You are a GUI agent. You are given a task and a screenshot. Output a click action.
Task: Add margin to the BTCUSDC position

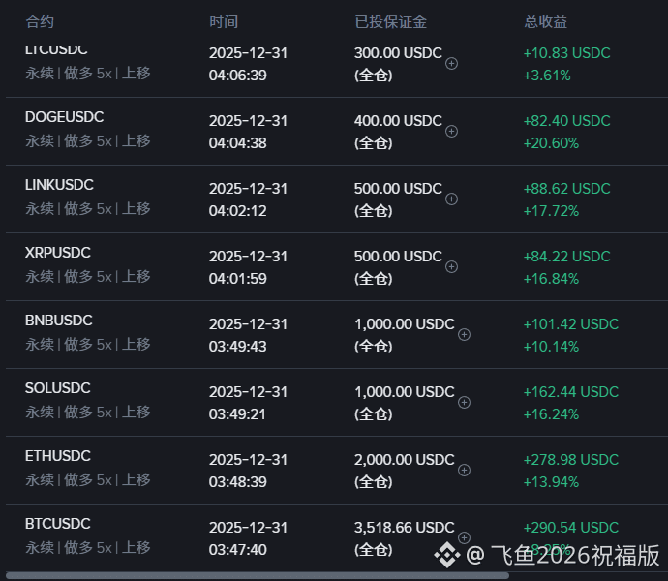(x=464, y=537)
